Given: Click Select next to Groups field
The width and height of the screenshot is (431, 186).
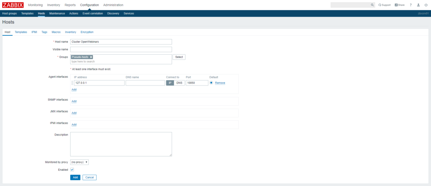Looking at the screenshot, I should click(179, 57).
